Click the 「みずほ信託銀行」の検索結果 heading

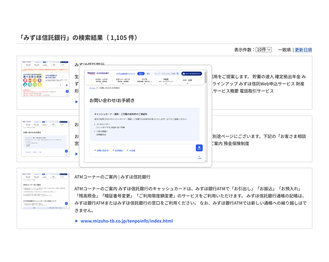(x=78, y=38)
